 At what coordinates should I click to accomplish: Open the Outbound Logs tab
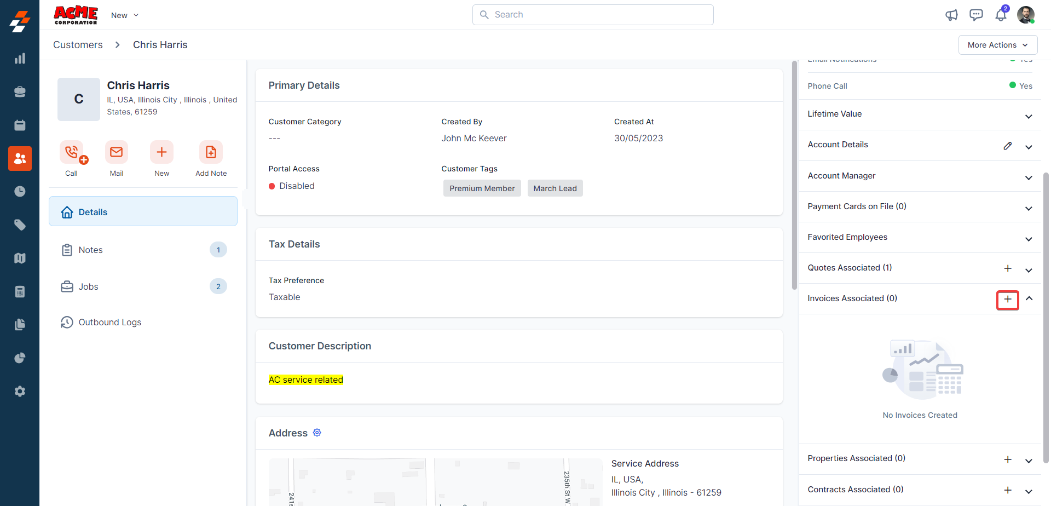tap(109, 322)
